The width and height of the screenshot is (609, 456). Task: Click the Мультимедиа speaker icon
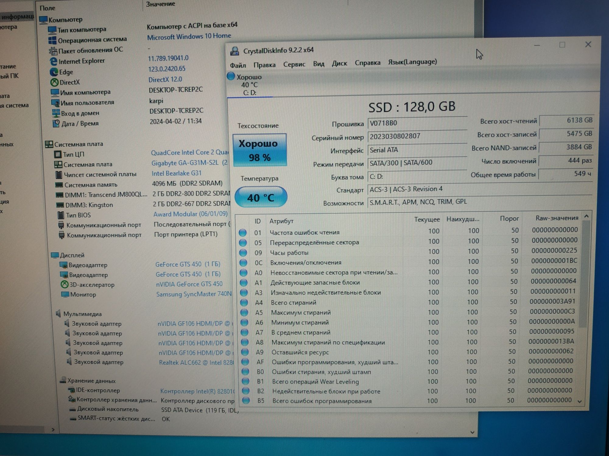(58, 313)
